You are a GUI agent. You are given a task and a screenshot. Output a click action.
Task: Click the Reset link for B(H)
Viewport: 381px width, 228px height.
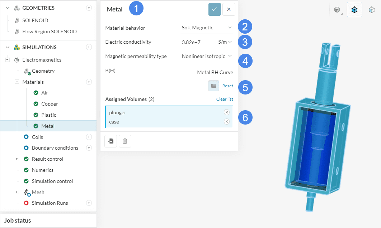pos(227,86)
